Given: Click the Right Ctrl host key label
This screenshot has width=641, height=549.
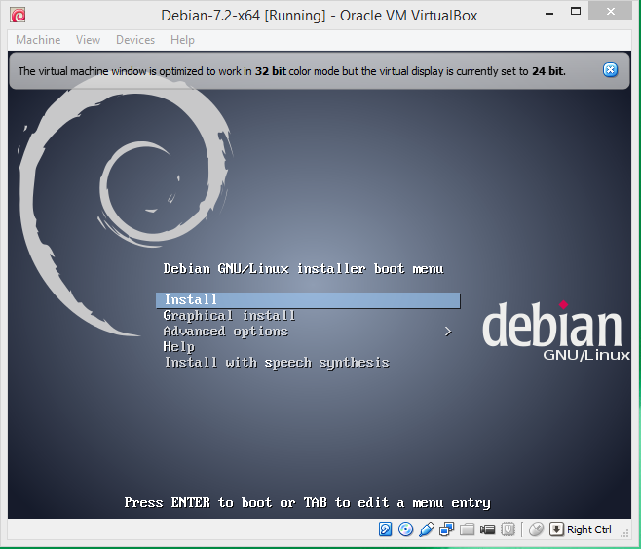Looking at the screenshot, I should 588,529.
